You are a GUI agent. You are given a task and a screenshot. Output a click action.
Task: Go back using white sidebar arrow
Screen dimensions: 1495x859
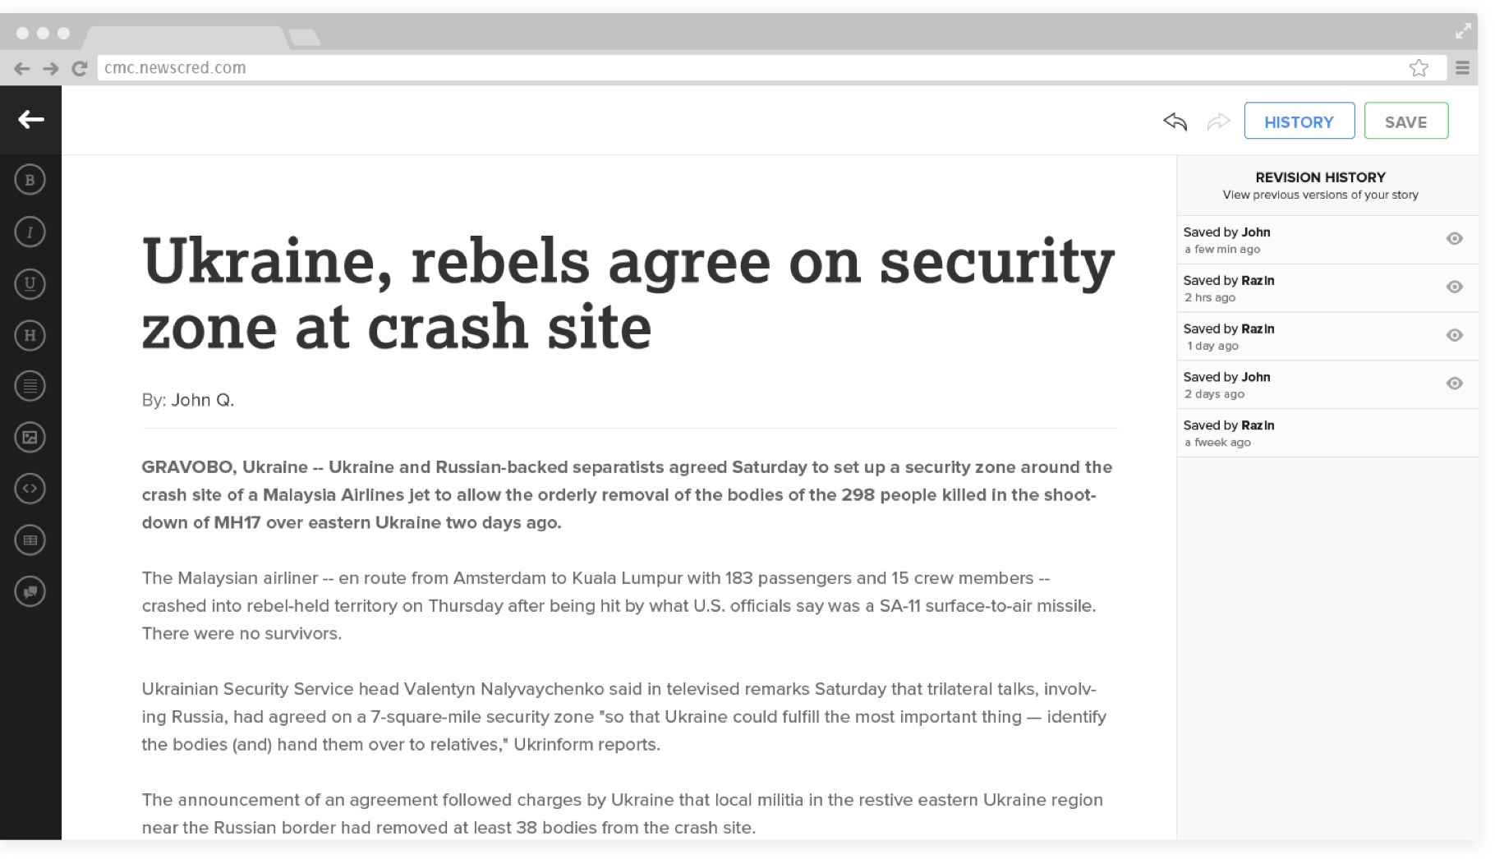coord(31,120)
